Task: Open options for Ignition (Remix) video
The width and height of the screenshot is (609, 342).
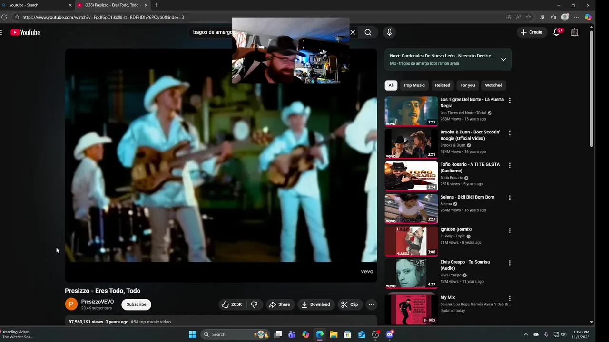Action: click(x=510, y=230)
